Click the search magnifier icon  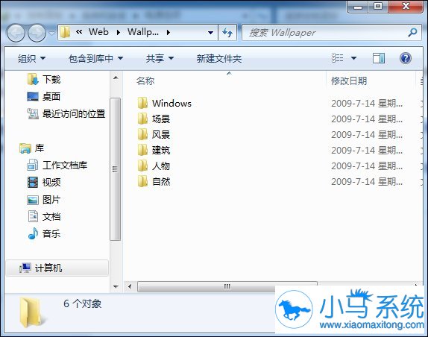[412, 33]
